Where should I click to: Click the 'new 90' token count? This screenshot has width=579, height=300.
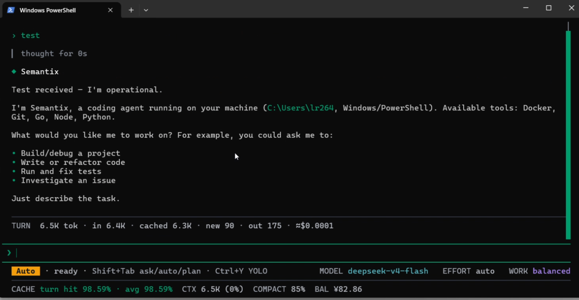(220, 226)
